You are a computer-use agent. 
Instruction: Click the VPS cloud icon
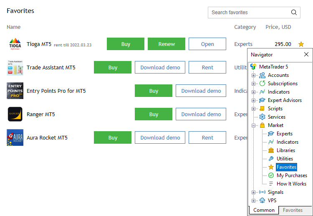pyautogui.click(x=262, y=201)
